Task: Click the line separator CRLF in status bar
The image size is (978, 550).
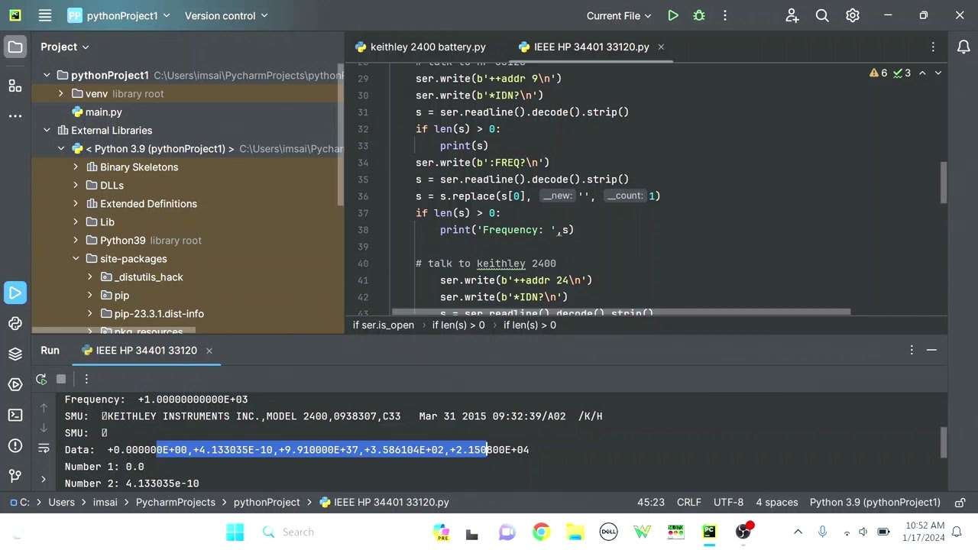Action: [688, 502]
